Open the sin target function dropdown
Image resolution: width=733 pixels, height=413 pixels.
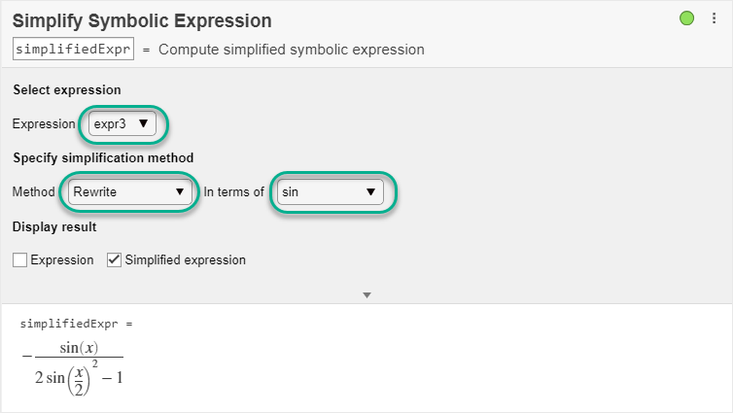[329, 192]
